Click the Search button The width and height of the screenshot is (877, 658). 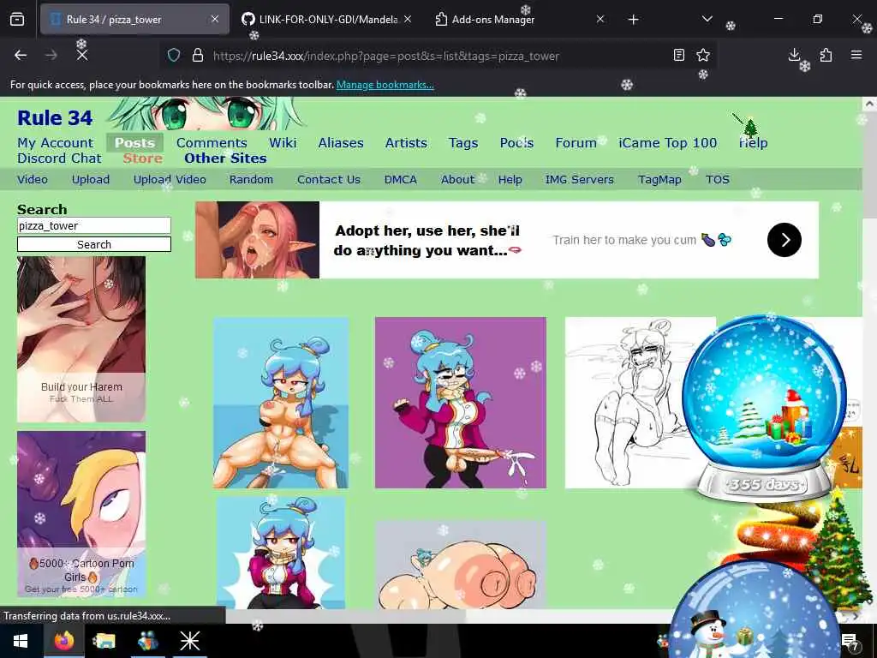[x=94, y=244]
